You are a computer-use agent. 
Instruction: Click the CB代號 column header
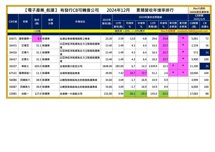tap(13, 22)
